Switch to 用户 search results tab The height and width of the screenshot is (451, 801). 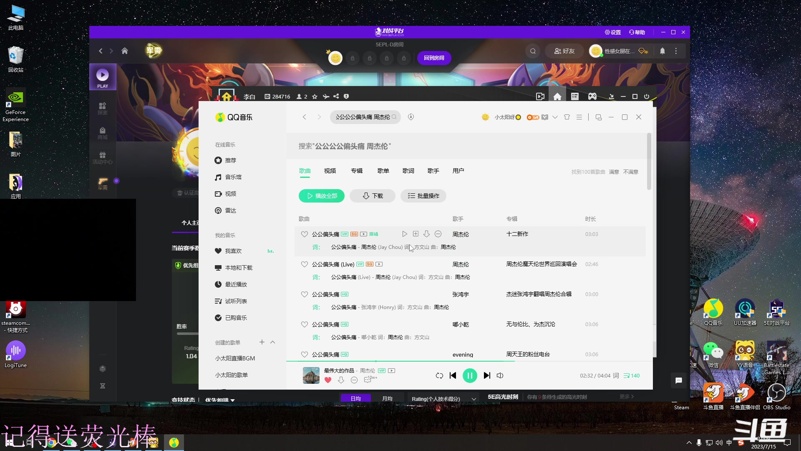[x=458, y=171]
